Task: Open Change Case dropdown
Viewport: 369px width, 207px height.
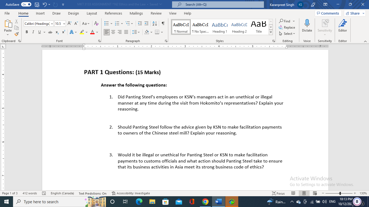Action: click(86, 23)
